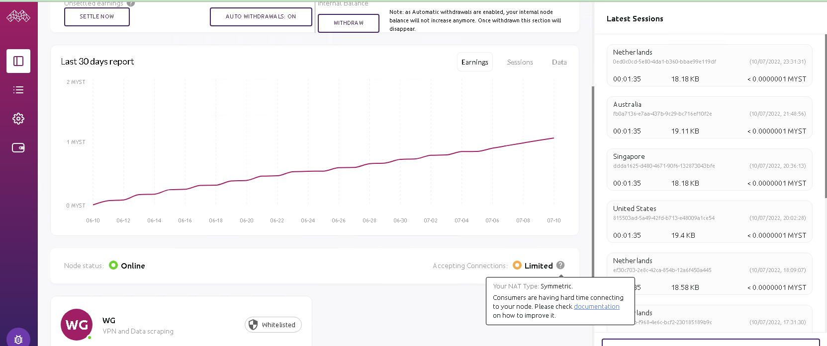Click the Mysterium logo in the sidebar
827x346 pixels.
click(x=18, y=16)
